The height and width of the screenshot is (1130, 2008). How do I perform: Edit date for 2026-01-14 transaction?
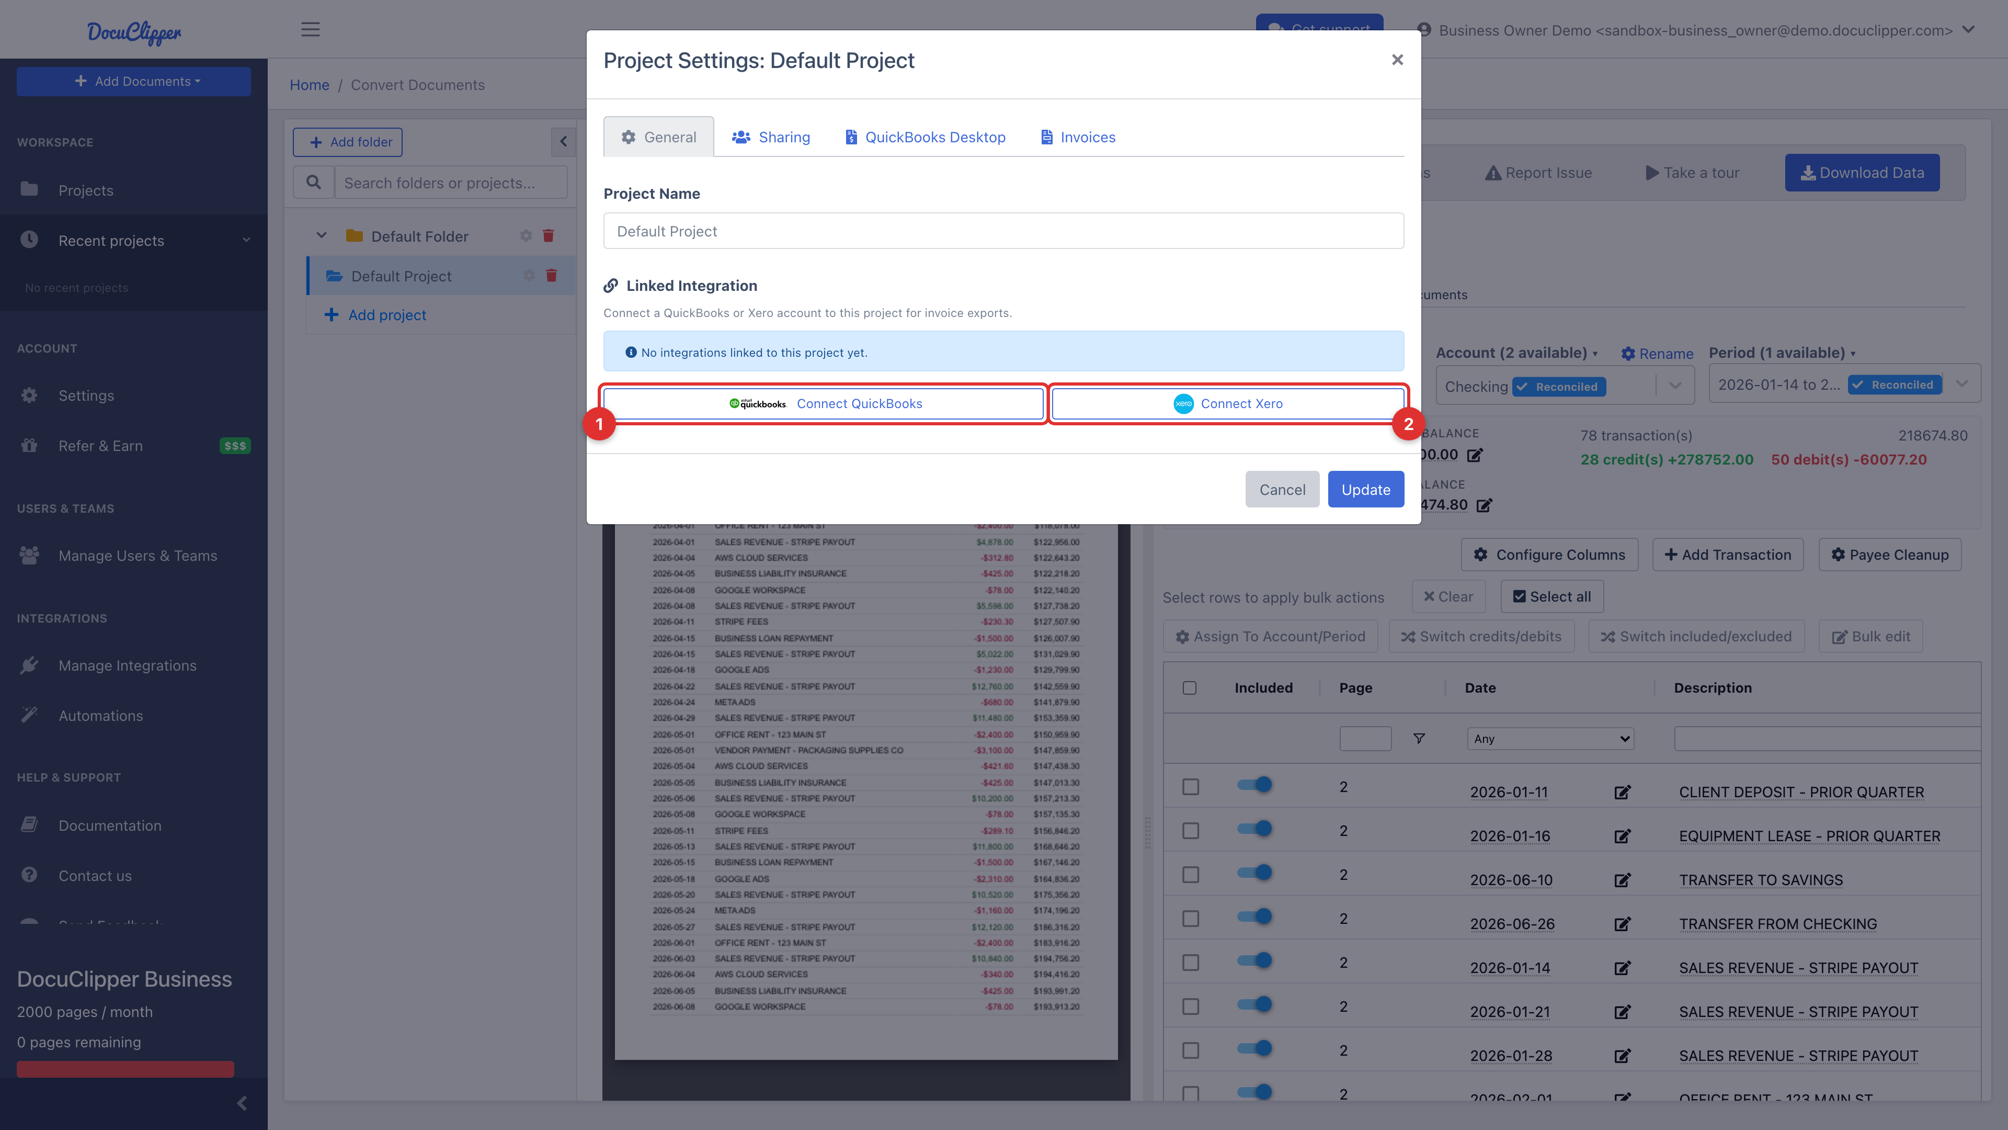click(1622, 968)
